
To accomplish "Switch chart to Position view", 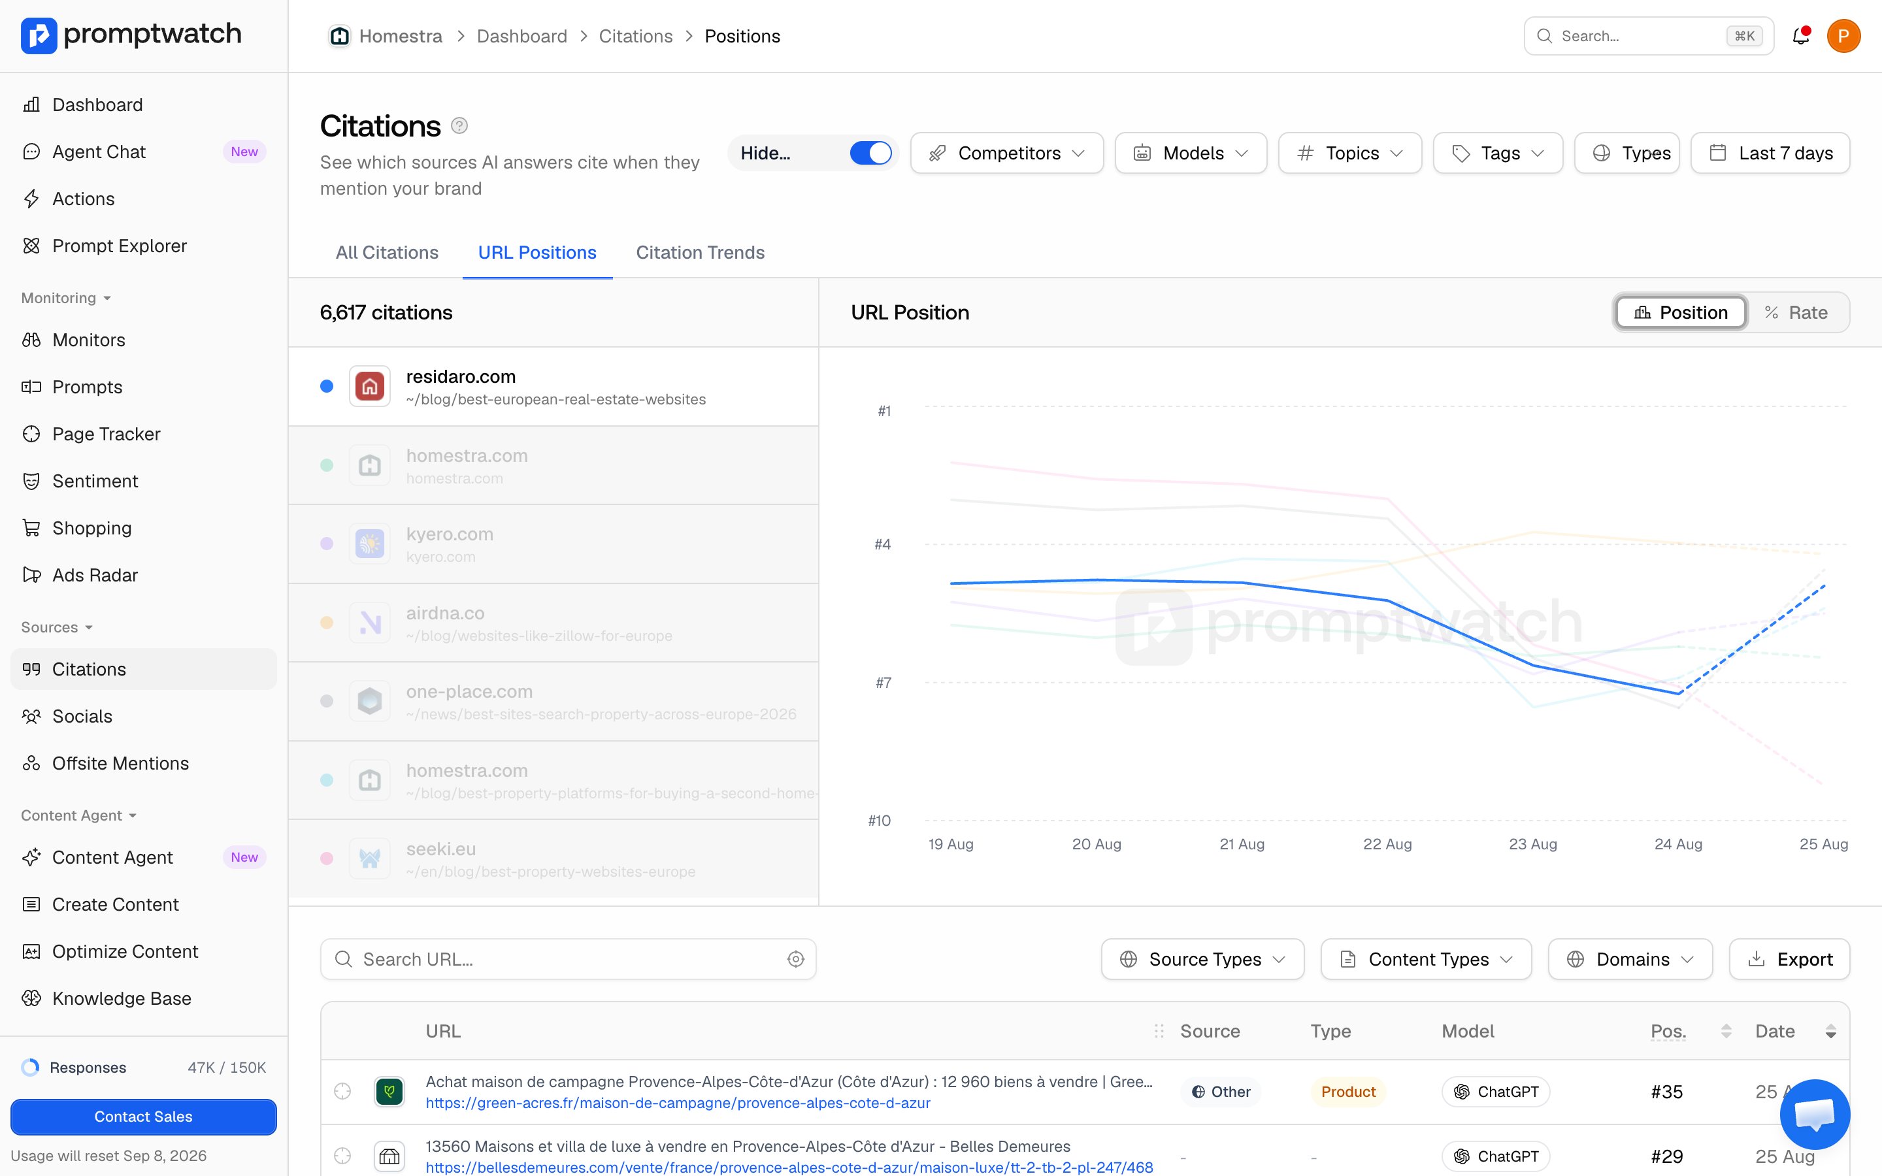I will coord(1681,313).
